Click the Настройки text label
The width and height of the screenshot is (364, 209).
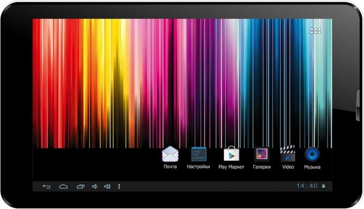coord(199,167)
